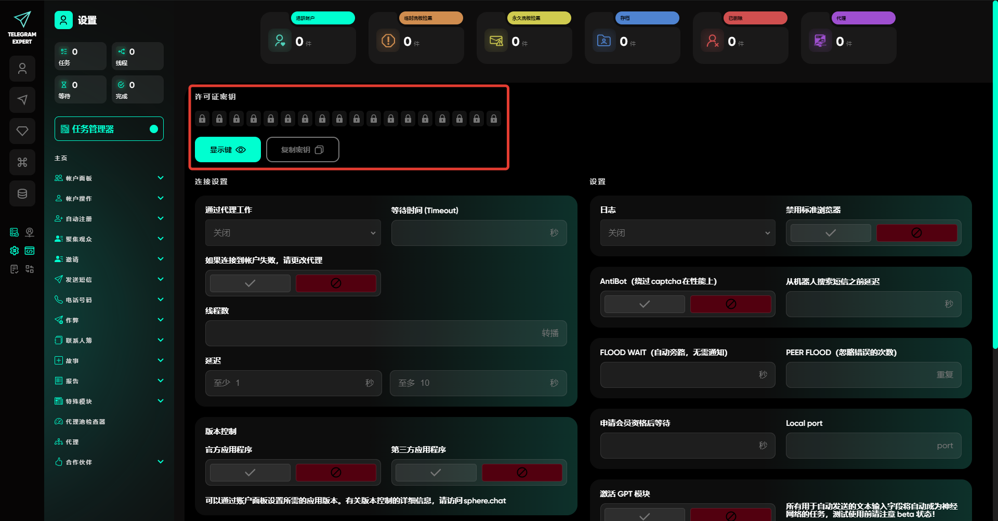
Task: Click the 显示键 show key button
Action: [x=228, y=150]
